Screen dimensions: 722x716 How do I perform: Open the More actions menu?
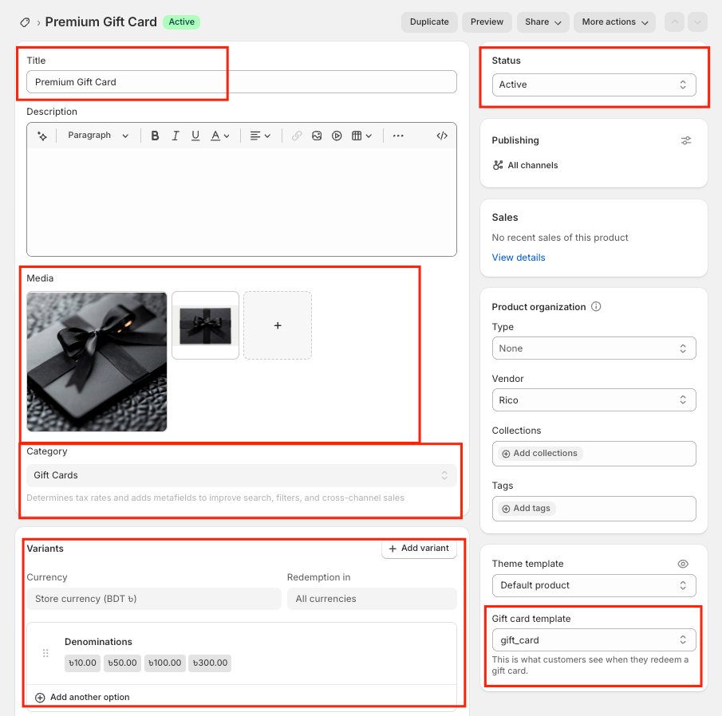[615, 22]
